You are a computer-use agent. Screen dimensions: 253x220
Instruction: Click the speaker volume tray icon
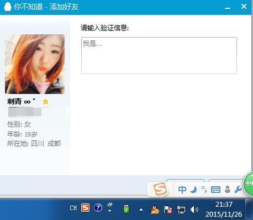pos(194,209)
